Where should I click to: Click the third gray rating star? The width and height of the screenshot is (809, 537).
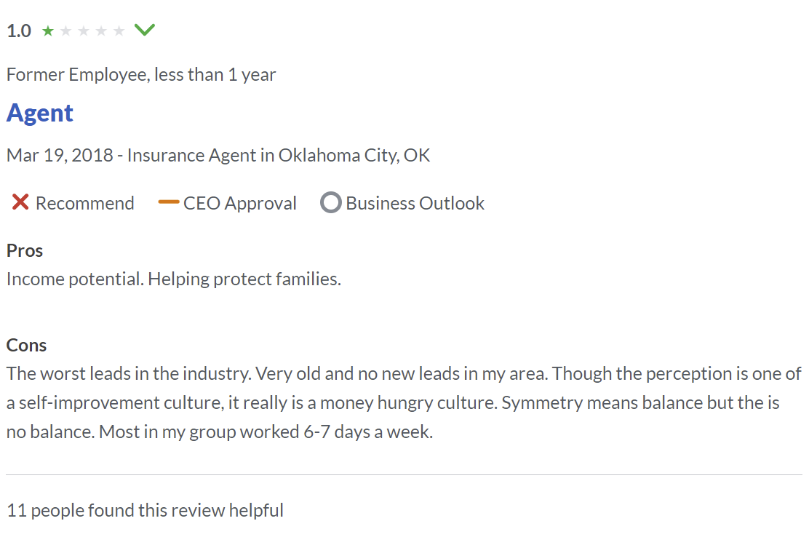click(x=84, y=31)
